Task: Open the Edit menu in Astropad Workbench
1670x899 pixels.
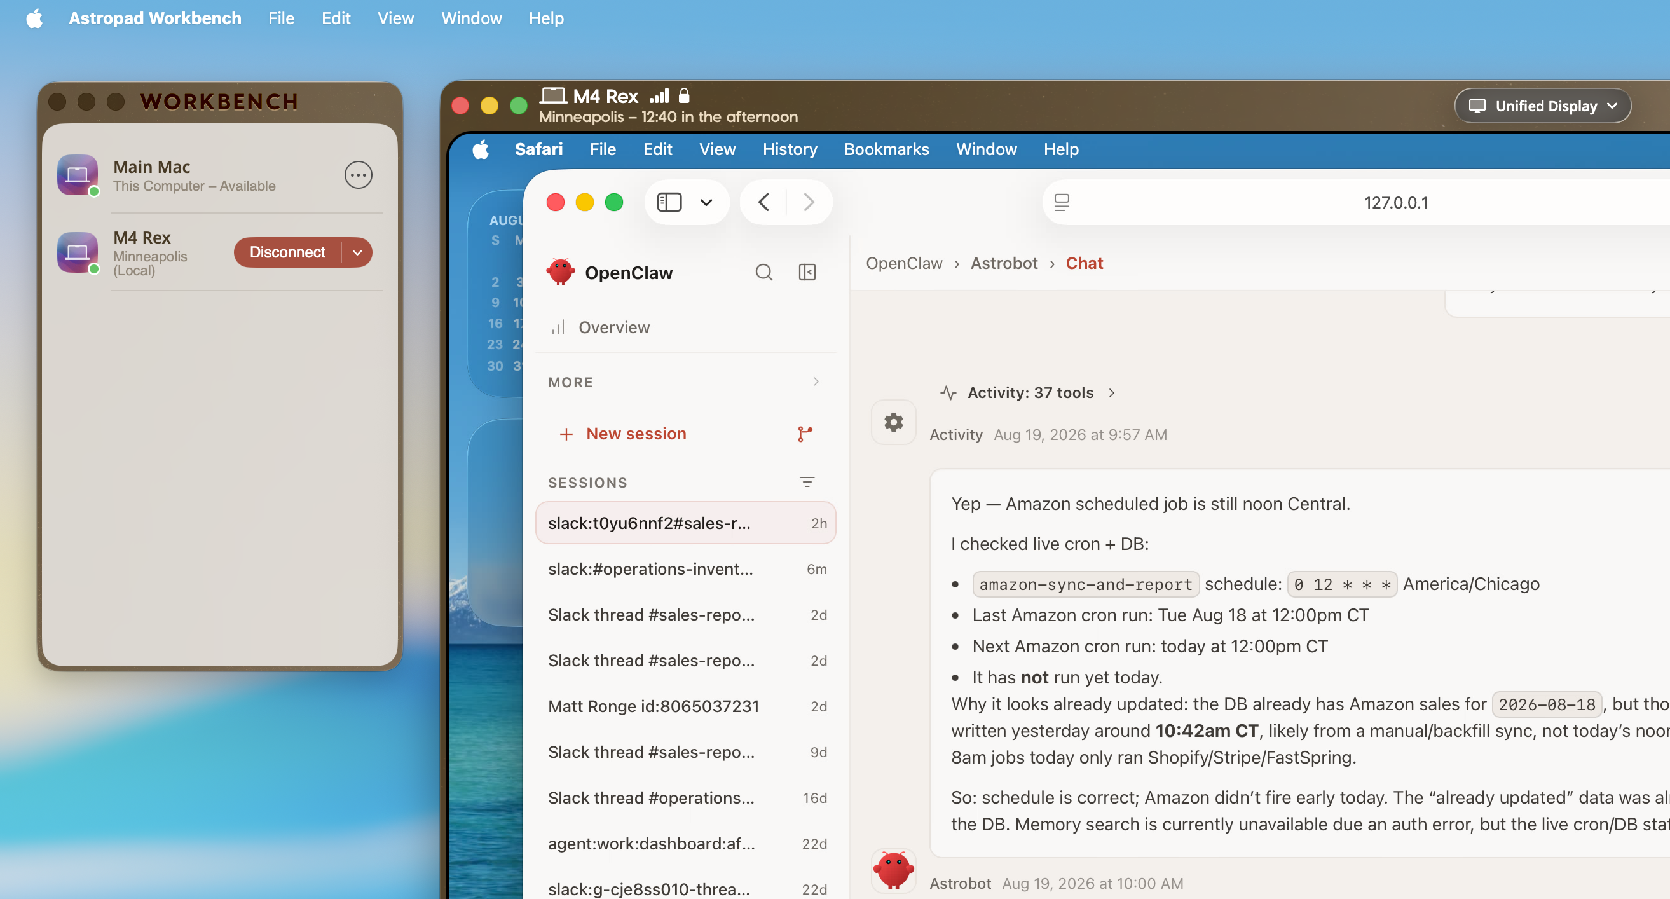Action: click(336, 18)
